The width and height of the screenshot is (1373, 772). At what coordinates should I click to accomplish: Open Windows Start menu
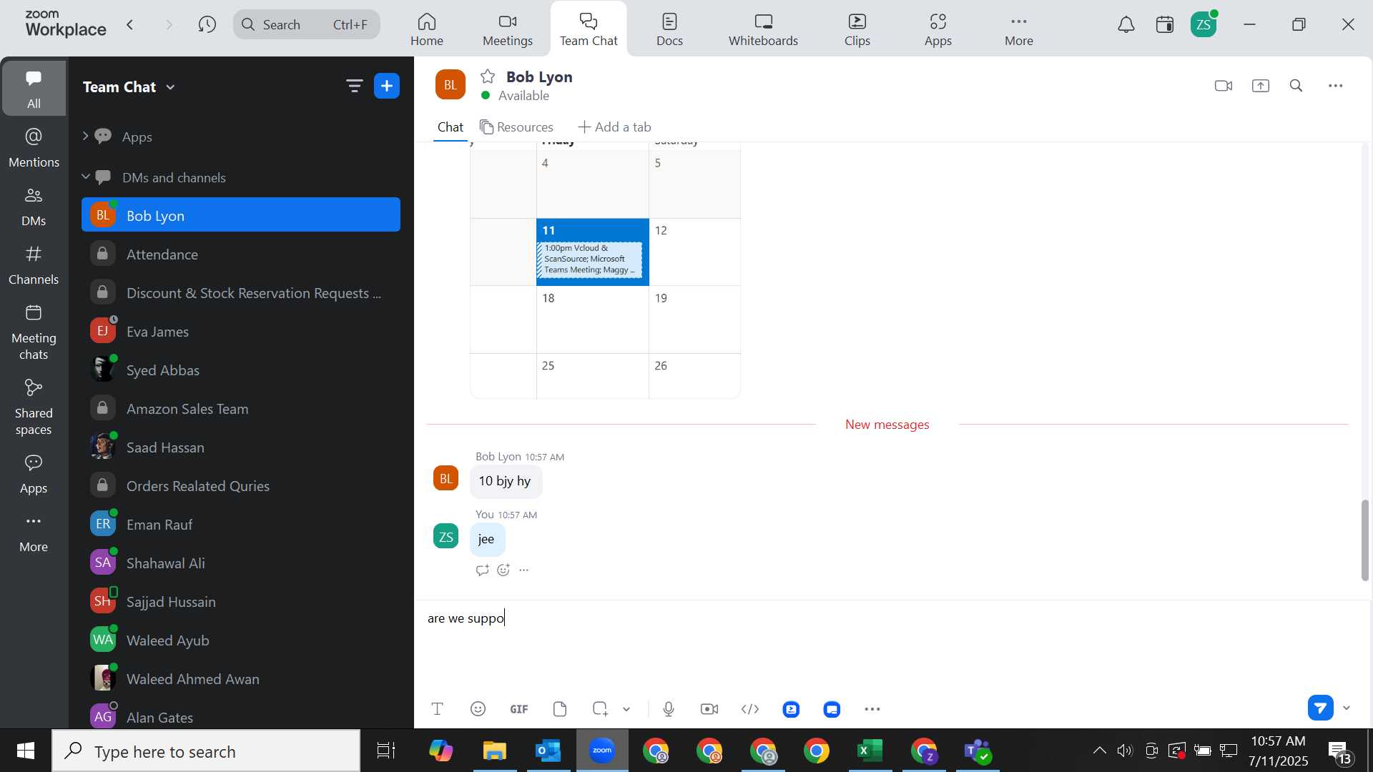click(26, 751)
